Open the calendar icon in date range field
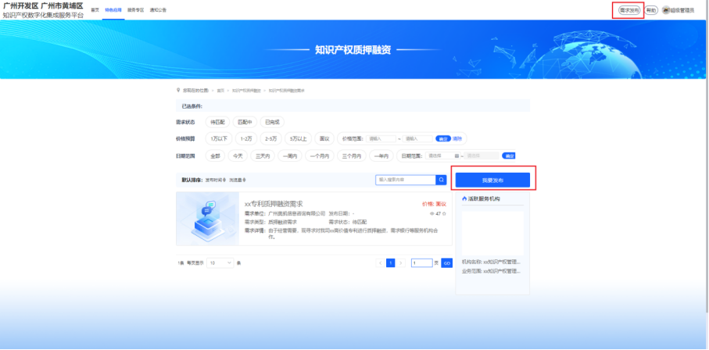 pos(457,156)
